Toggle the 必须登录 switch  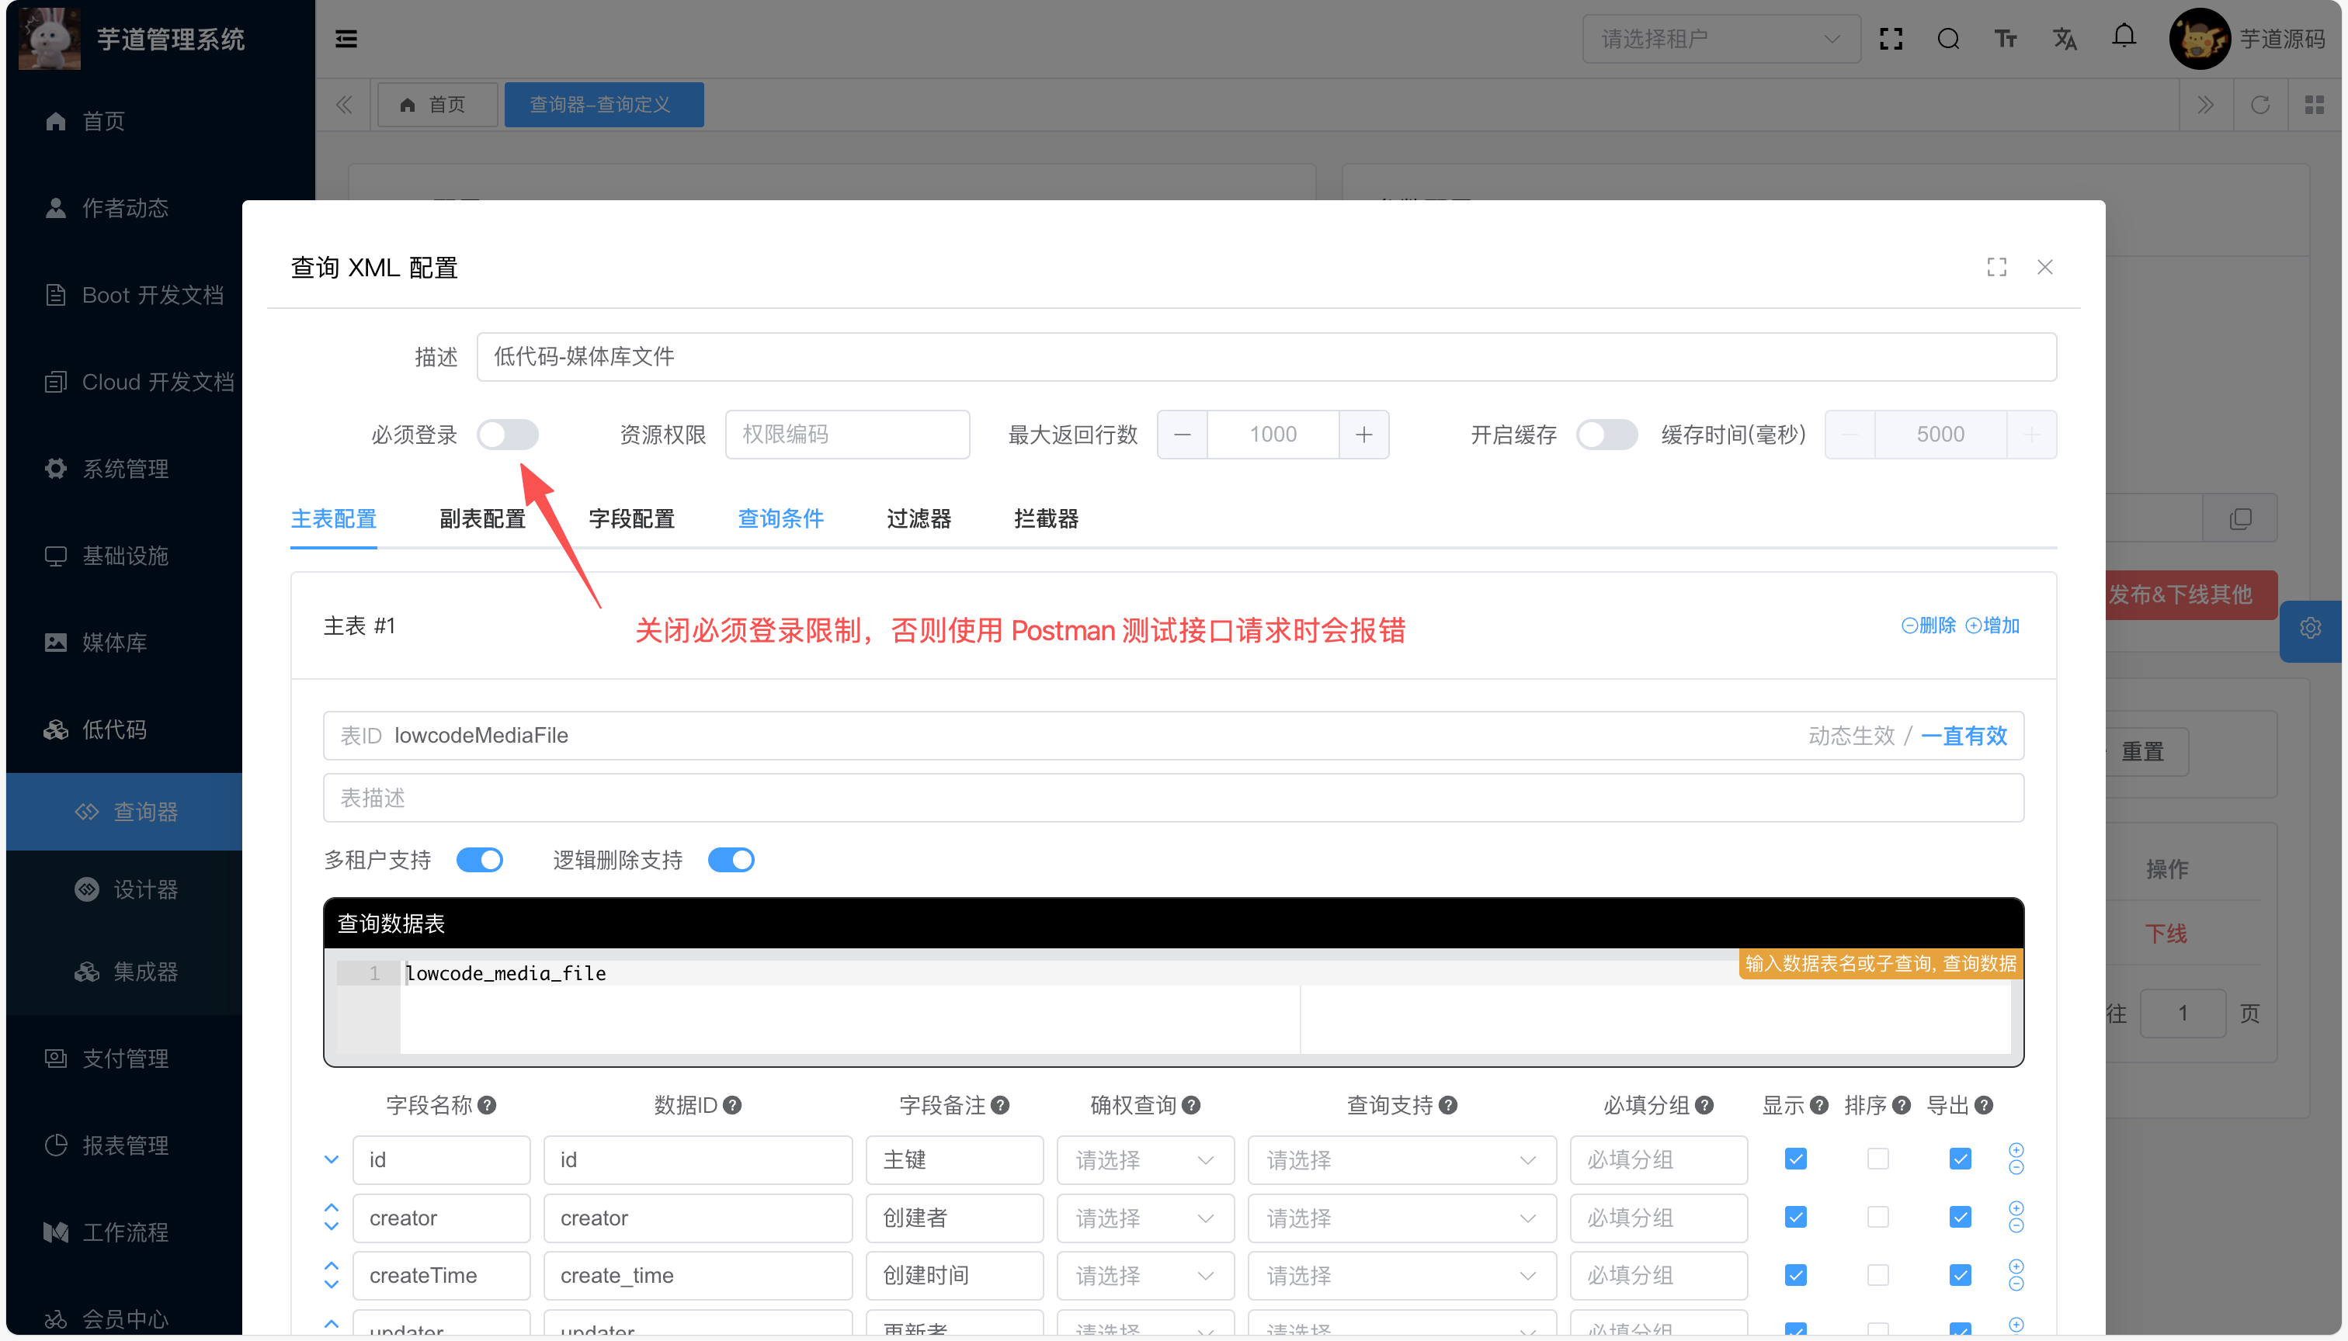tap(508, 435)
